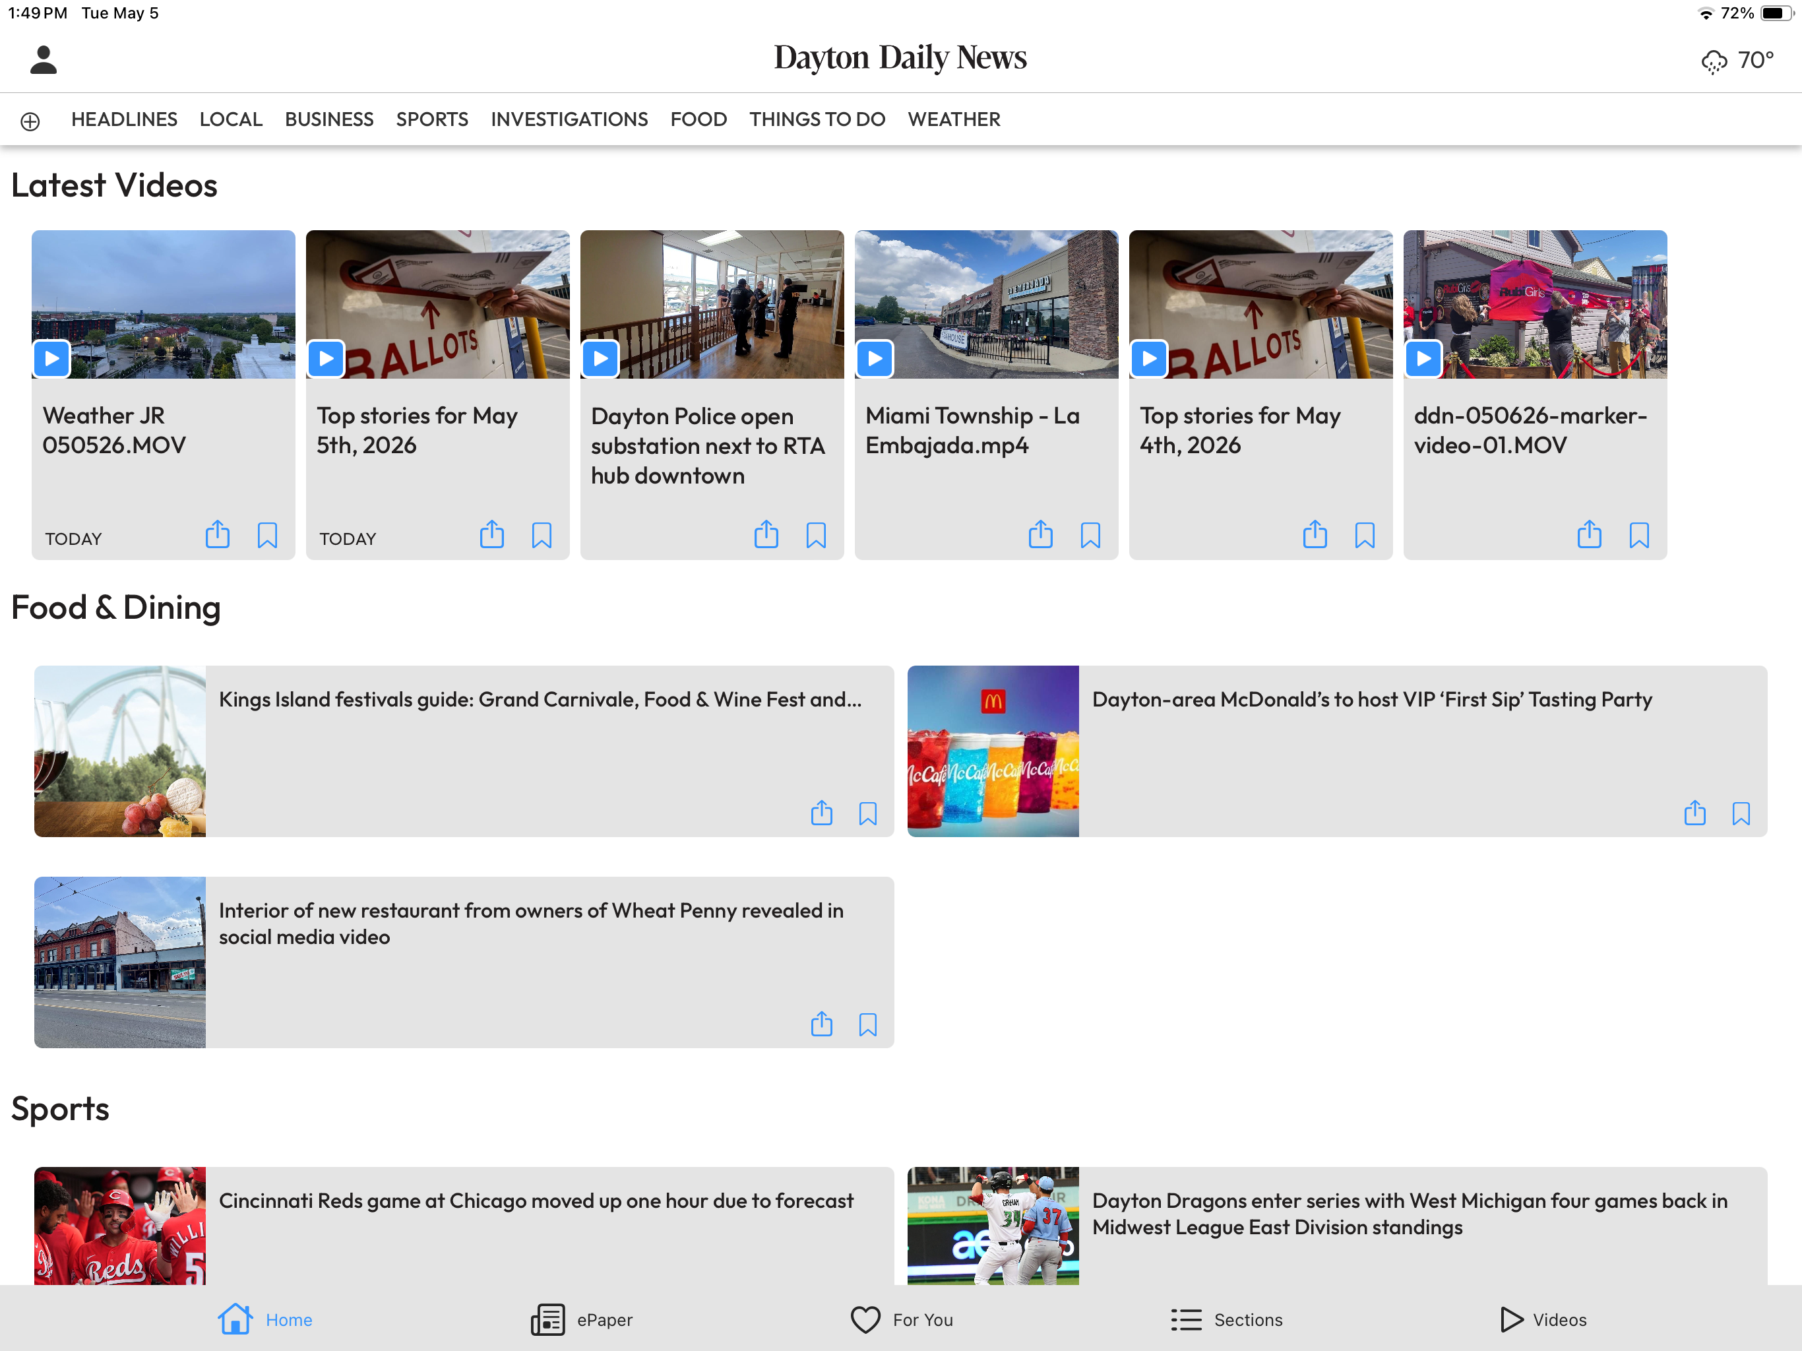Share the McDonald's First Sip article
The width and height of the screenshot is (1802, 1351).
click(1695, 813)
